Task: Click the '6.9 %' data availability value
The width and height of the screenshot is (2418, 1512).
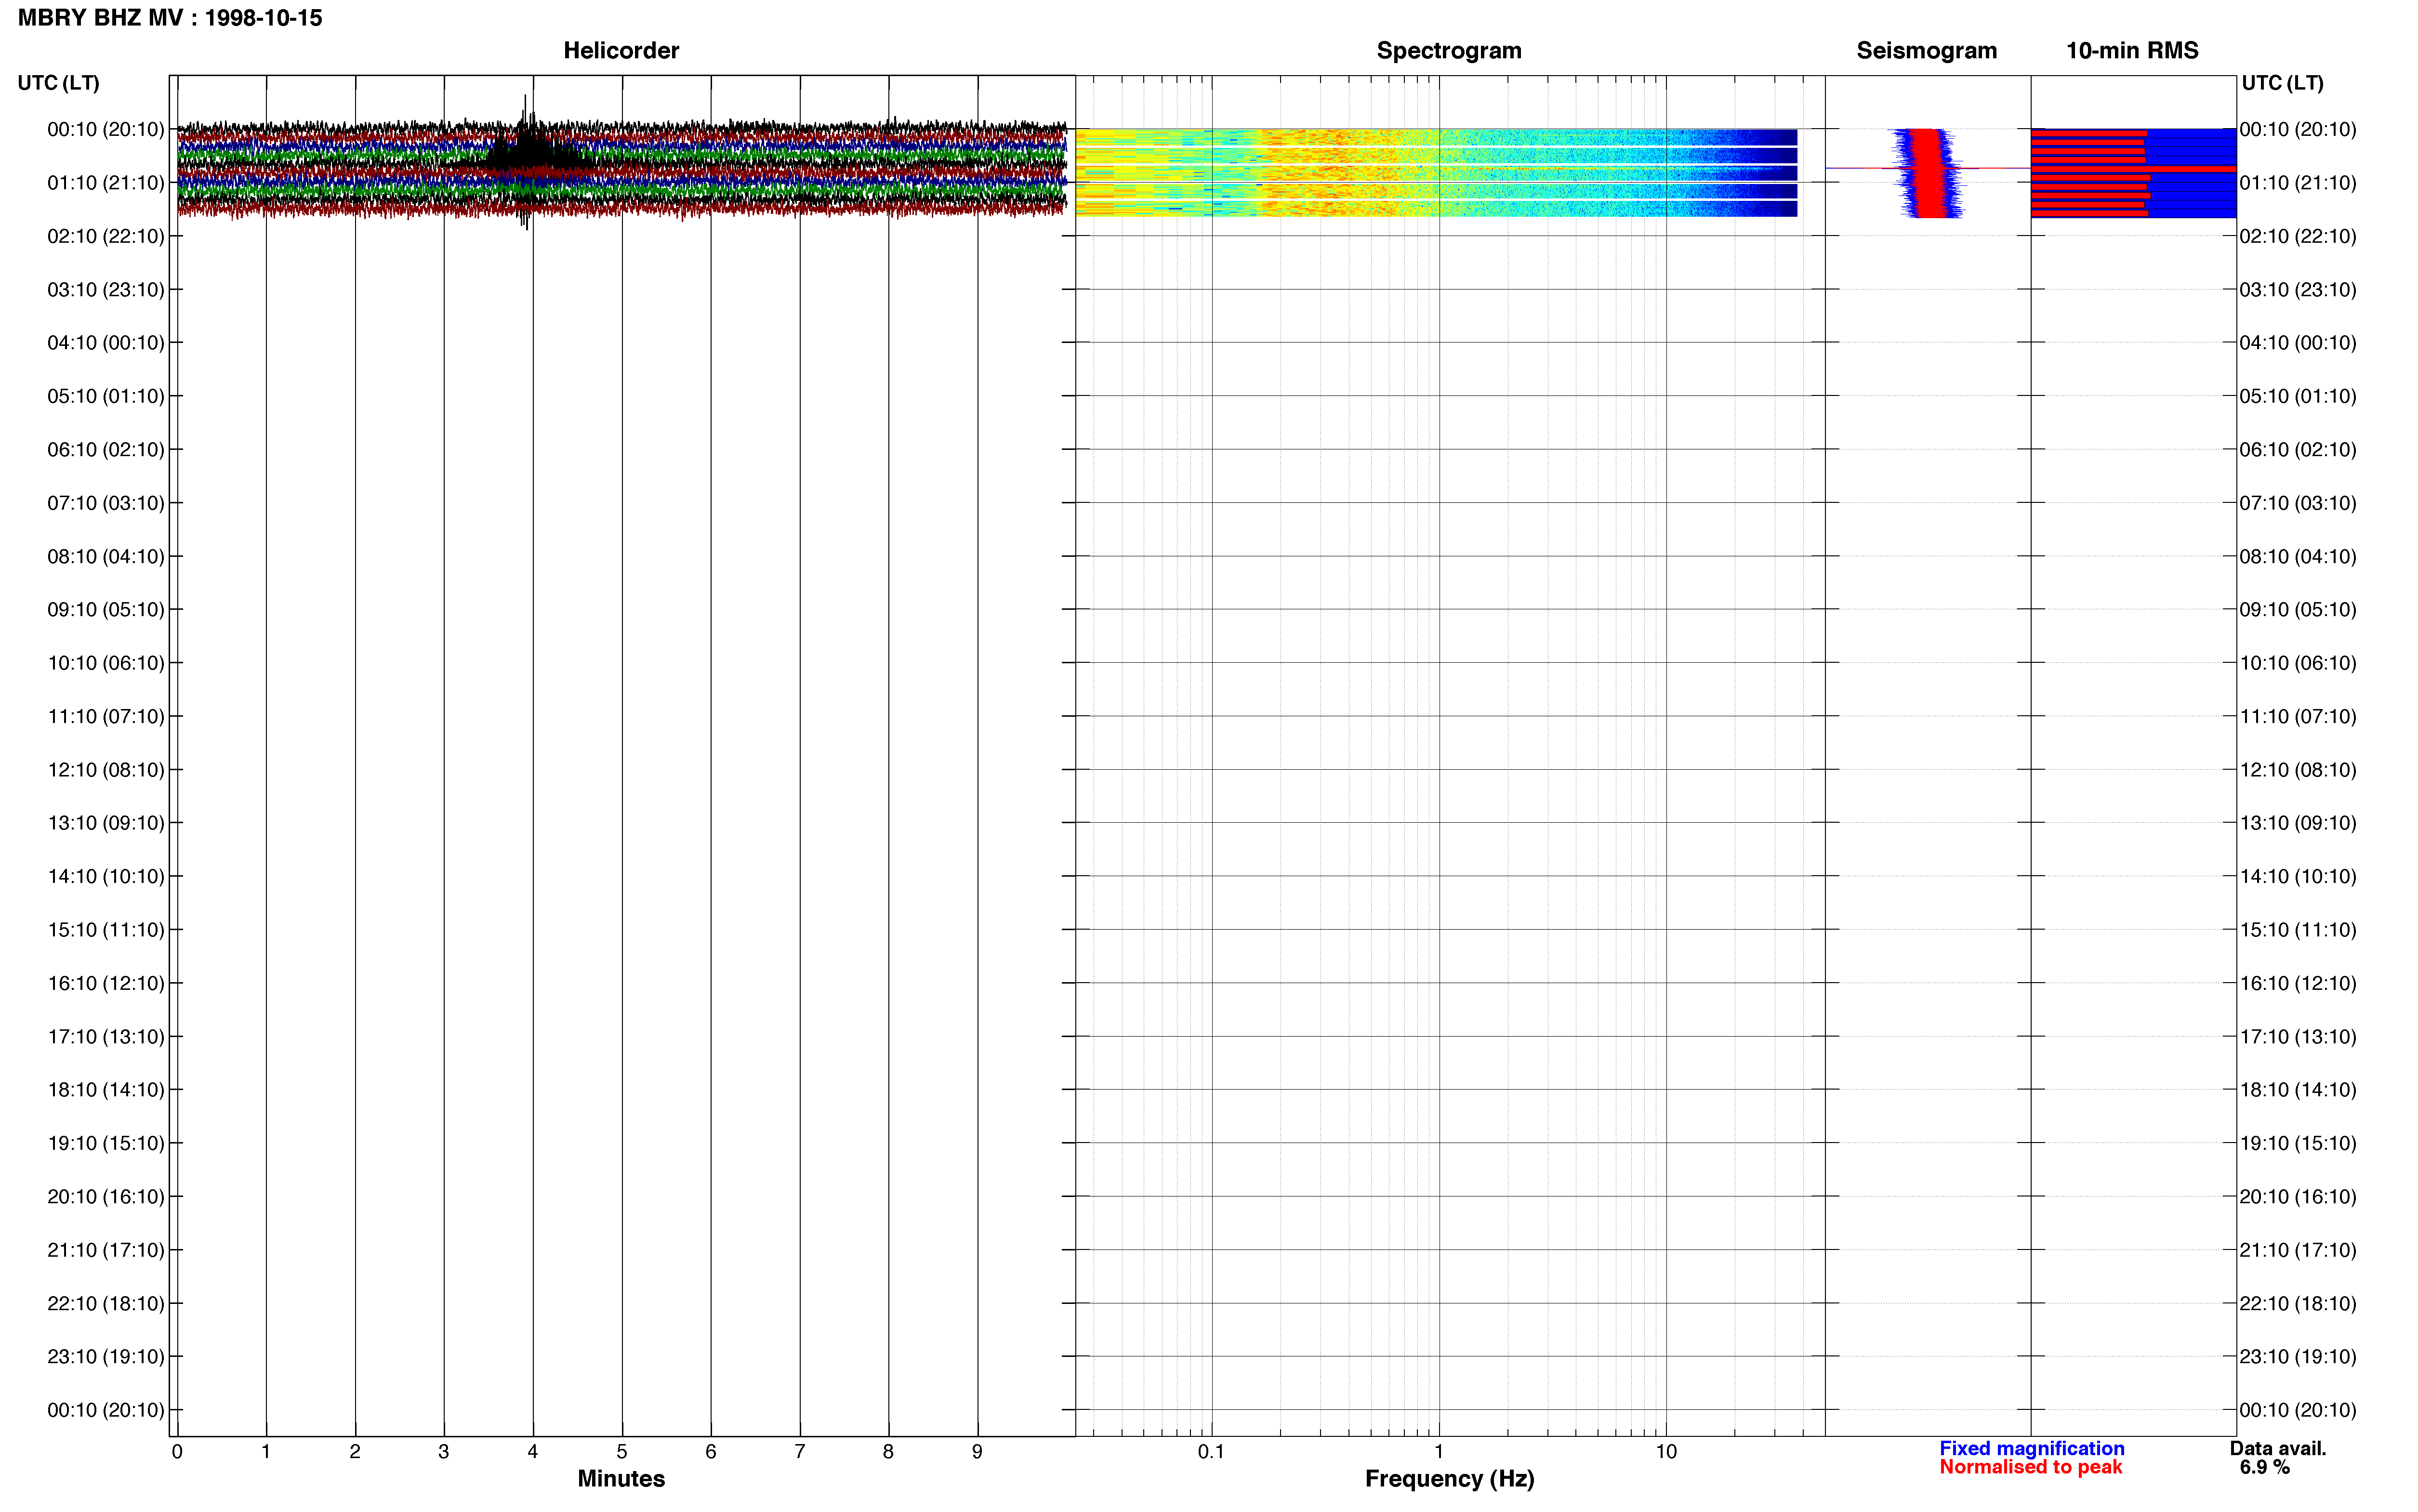Action: (2264, 1467)
